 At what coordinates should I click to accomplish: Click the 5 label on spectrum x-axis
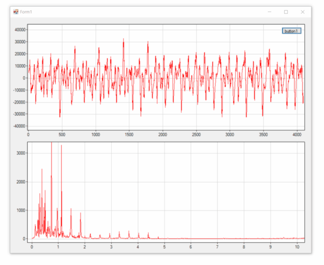click(x=165, y=247)
